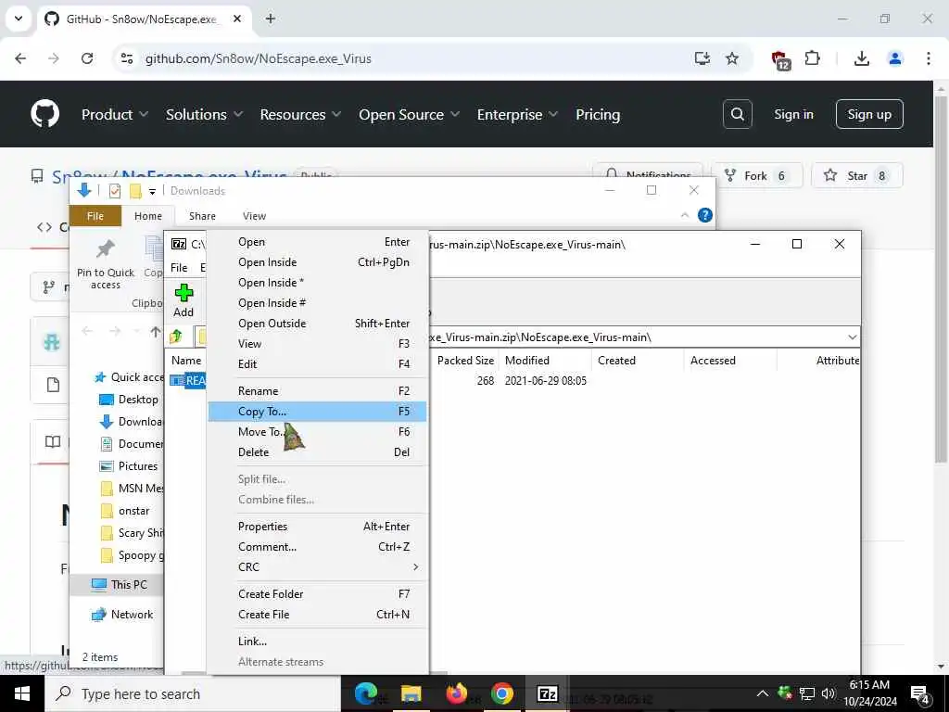Screen dimensions: 949x712
Task: Choose Copy To... in the context menu
Action: coord(317,411)
